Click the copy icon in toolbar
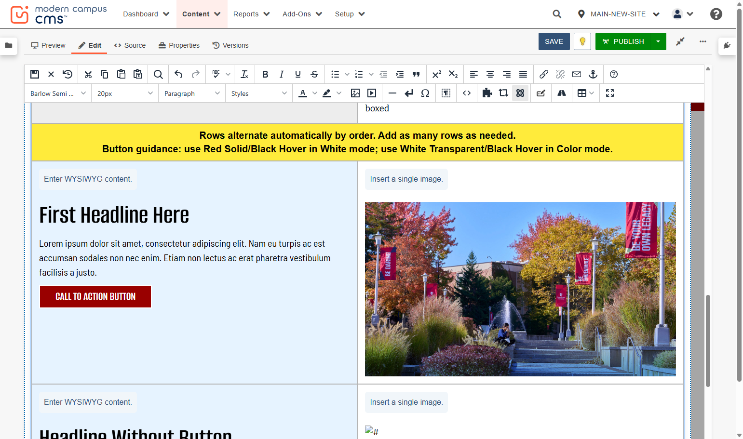 tap(104, 74)
